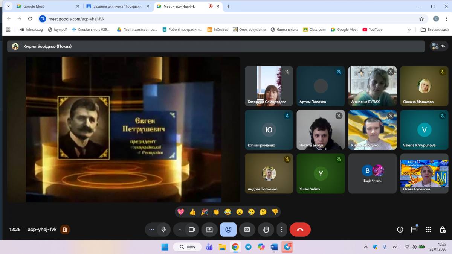
Task: Open the YouTube bookmark
Action: [372, 30]
